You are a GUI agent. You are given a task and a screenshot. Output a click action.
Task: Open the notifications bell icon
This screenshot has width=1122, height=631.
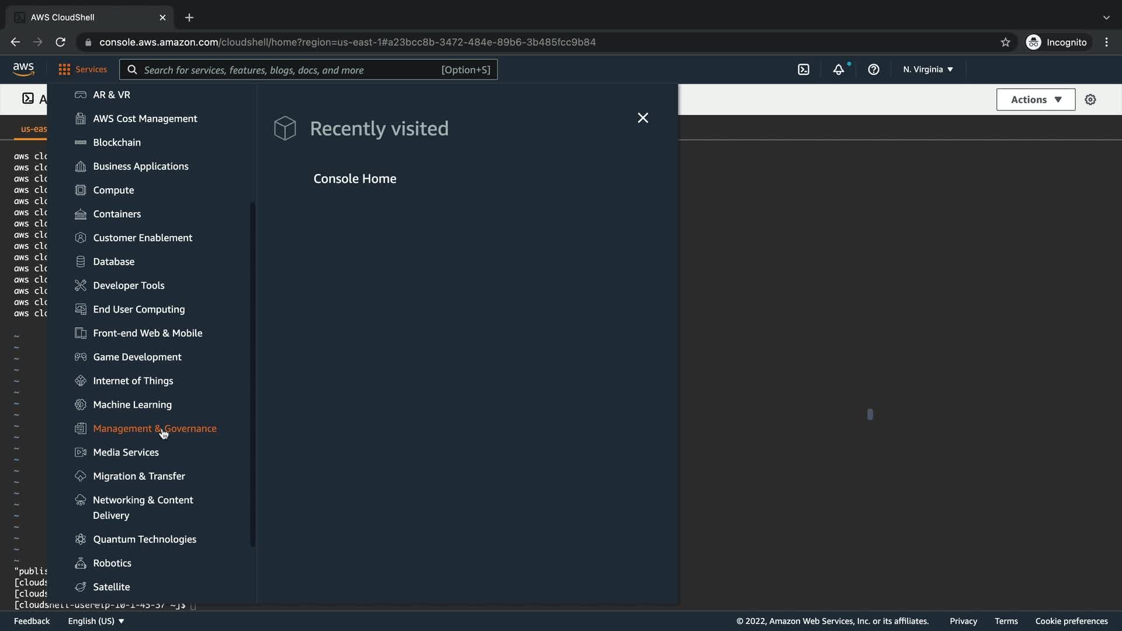(x=839, y=70)
